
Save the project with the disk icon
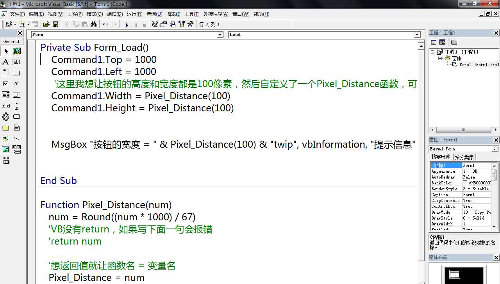[55, 24]
